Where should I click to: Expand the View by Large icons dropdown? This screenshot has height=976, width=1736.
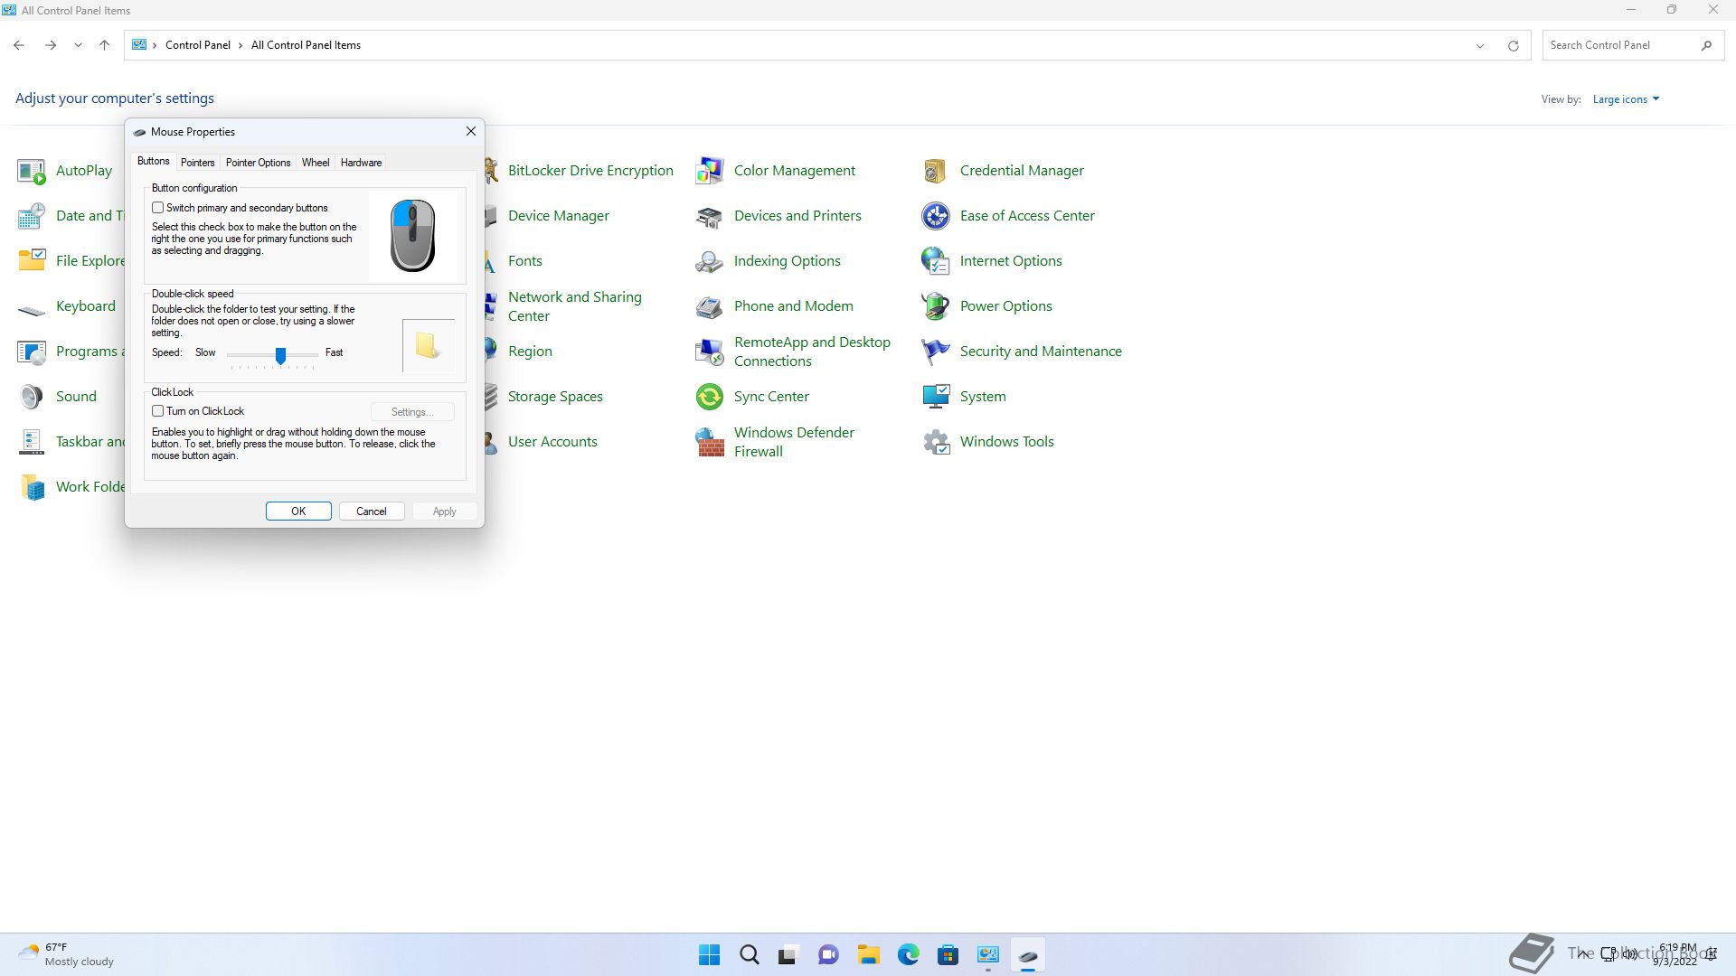[x=1626, y=99]
